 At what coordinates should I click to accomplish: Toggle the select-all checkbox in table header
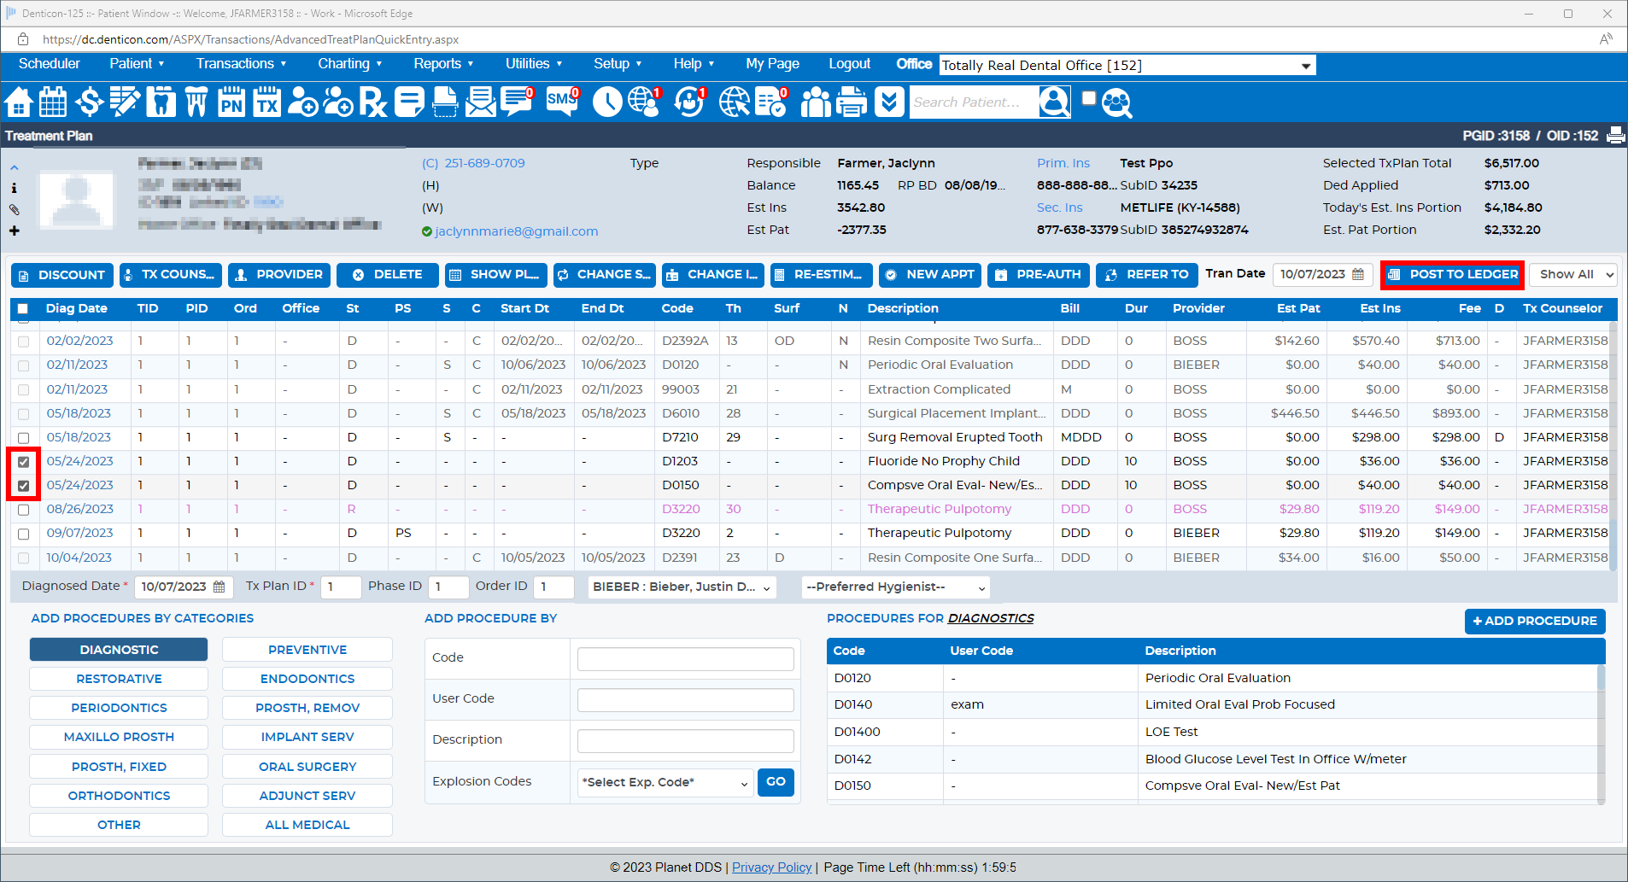(x=23, y=309)
